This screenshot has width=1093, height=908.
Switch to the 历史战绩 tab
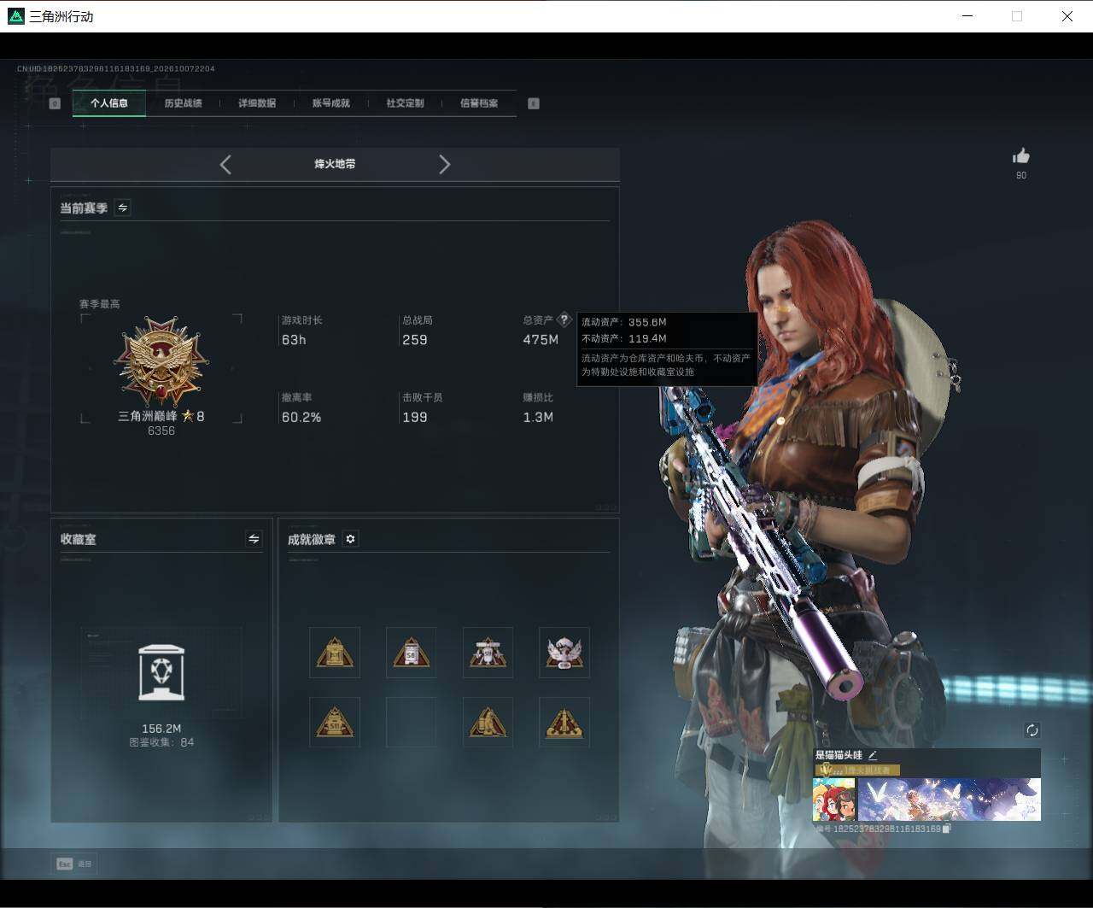[x=183, y=103]
